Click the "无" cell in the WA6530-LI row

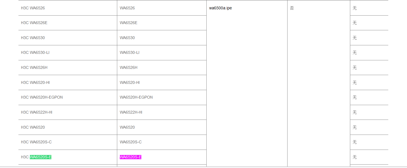click(354, 52)
